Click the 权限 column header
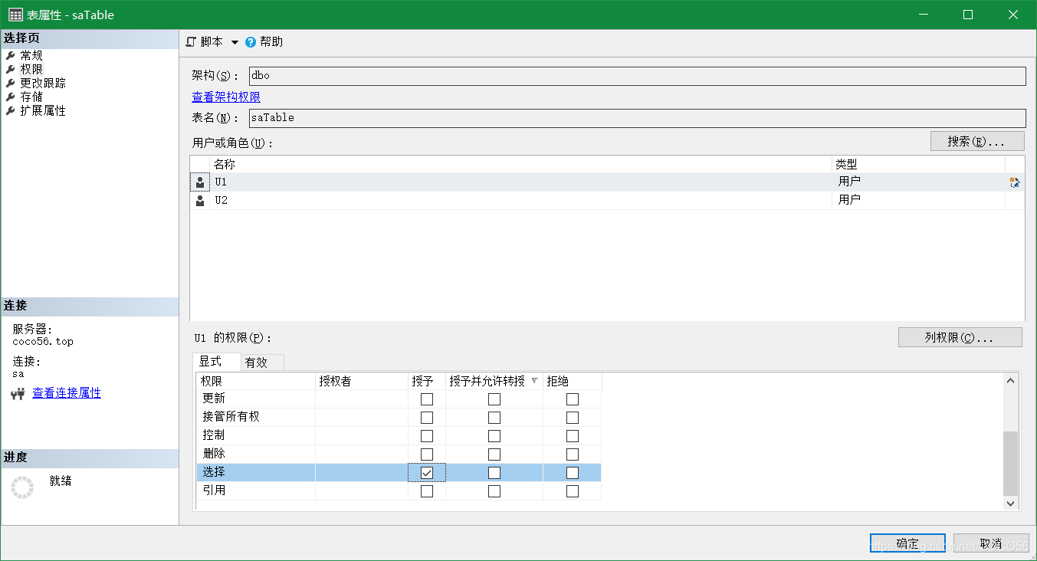The width and height of the screenshot is (1037, 561). tap(256, 381)
